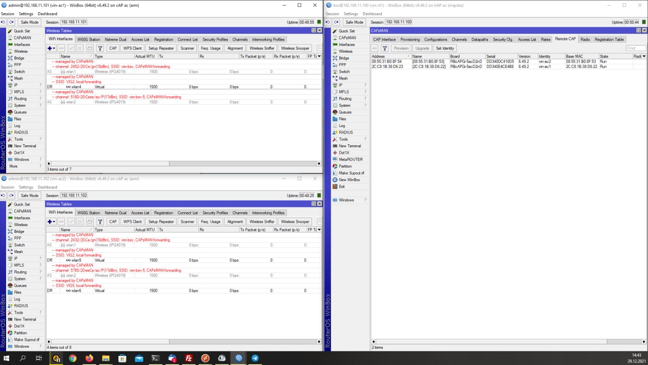Switch to Registration tab in vin-ac1 Wireless Tables
The image size is (648, 365).
[x=164, y=39]
